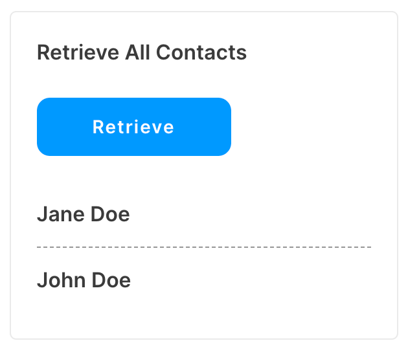Image resolution: width=408 pixels, height=352 pixels.
Task: Click the blue Retrieve button
Action: 134,127
